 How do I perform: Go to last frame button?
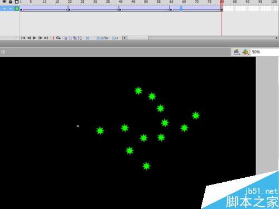[x=46, y=38]
